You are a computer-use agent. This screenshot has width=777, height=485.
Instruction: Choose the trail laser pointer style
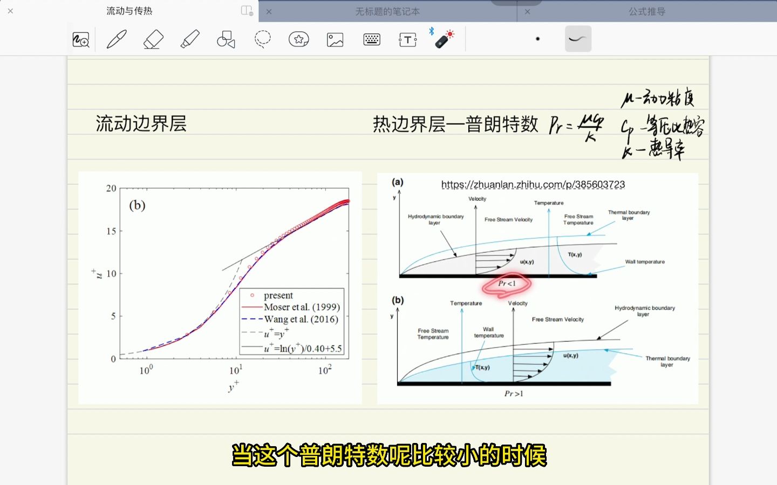578,39
